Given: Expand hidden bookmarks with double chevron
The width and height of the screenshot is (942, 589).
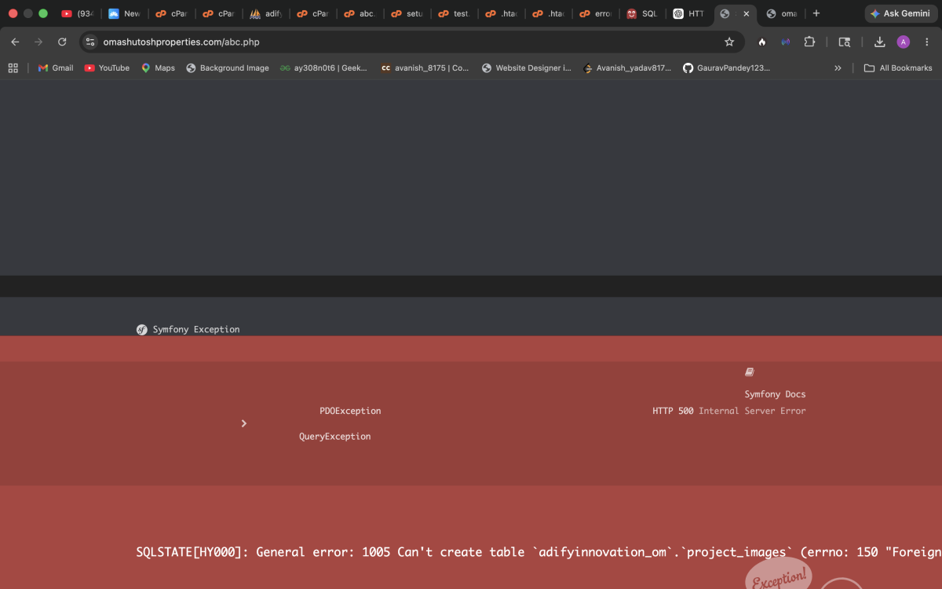Looking at the screenshot, I should (838, 68).
